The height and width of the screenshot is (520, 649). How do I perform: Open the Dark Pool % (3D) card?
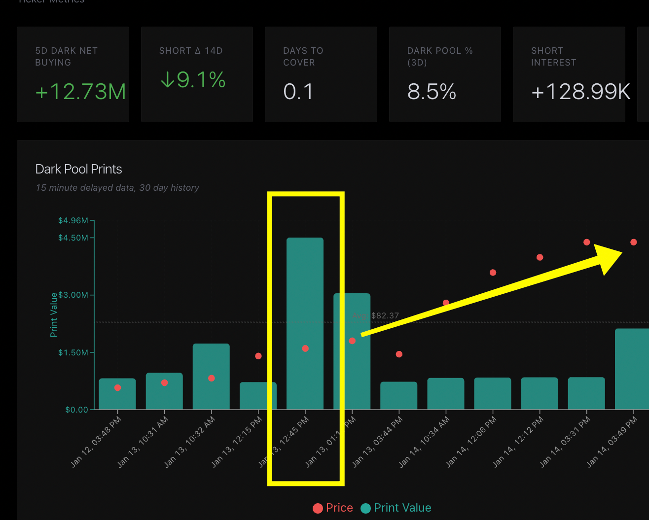[444, 74]
